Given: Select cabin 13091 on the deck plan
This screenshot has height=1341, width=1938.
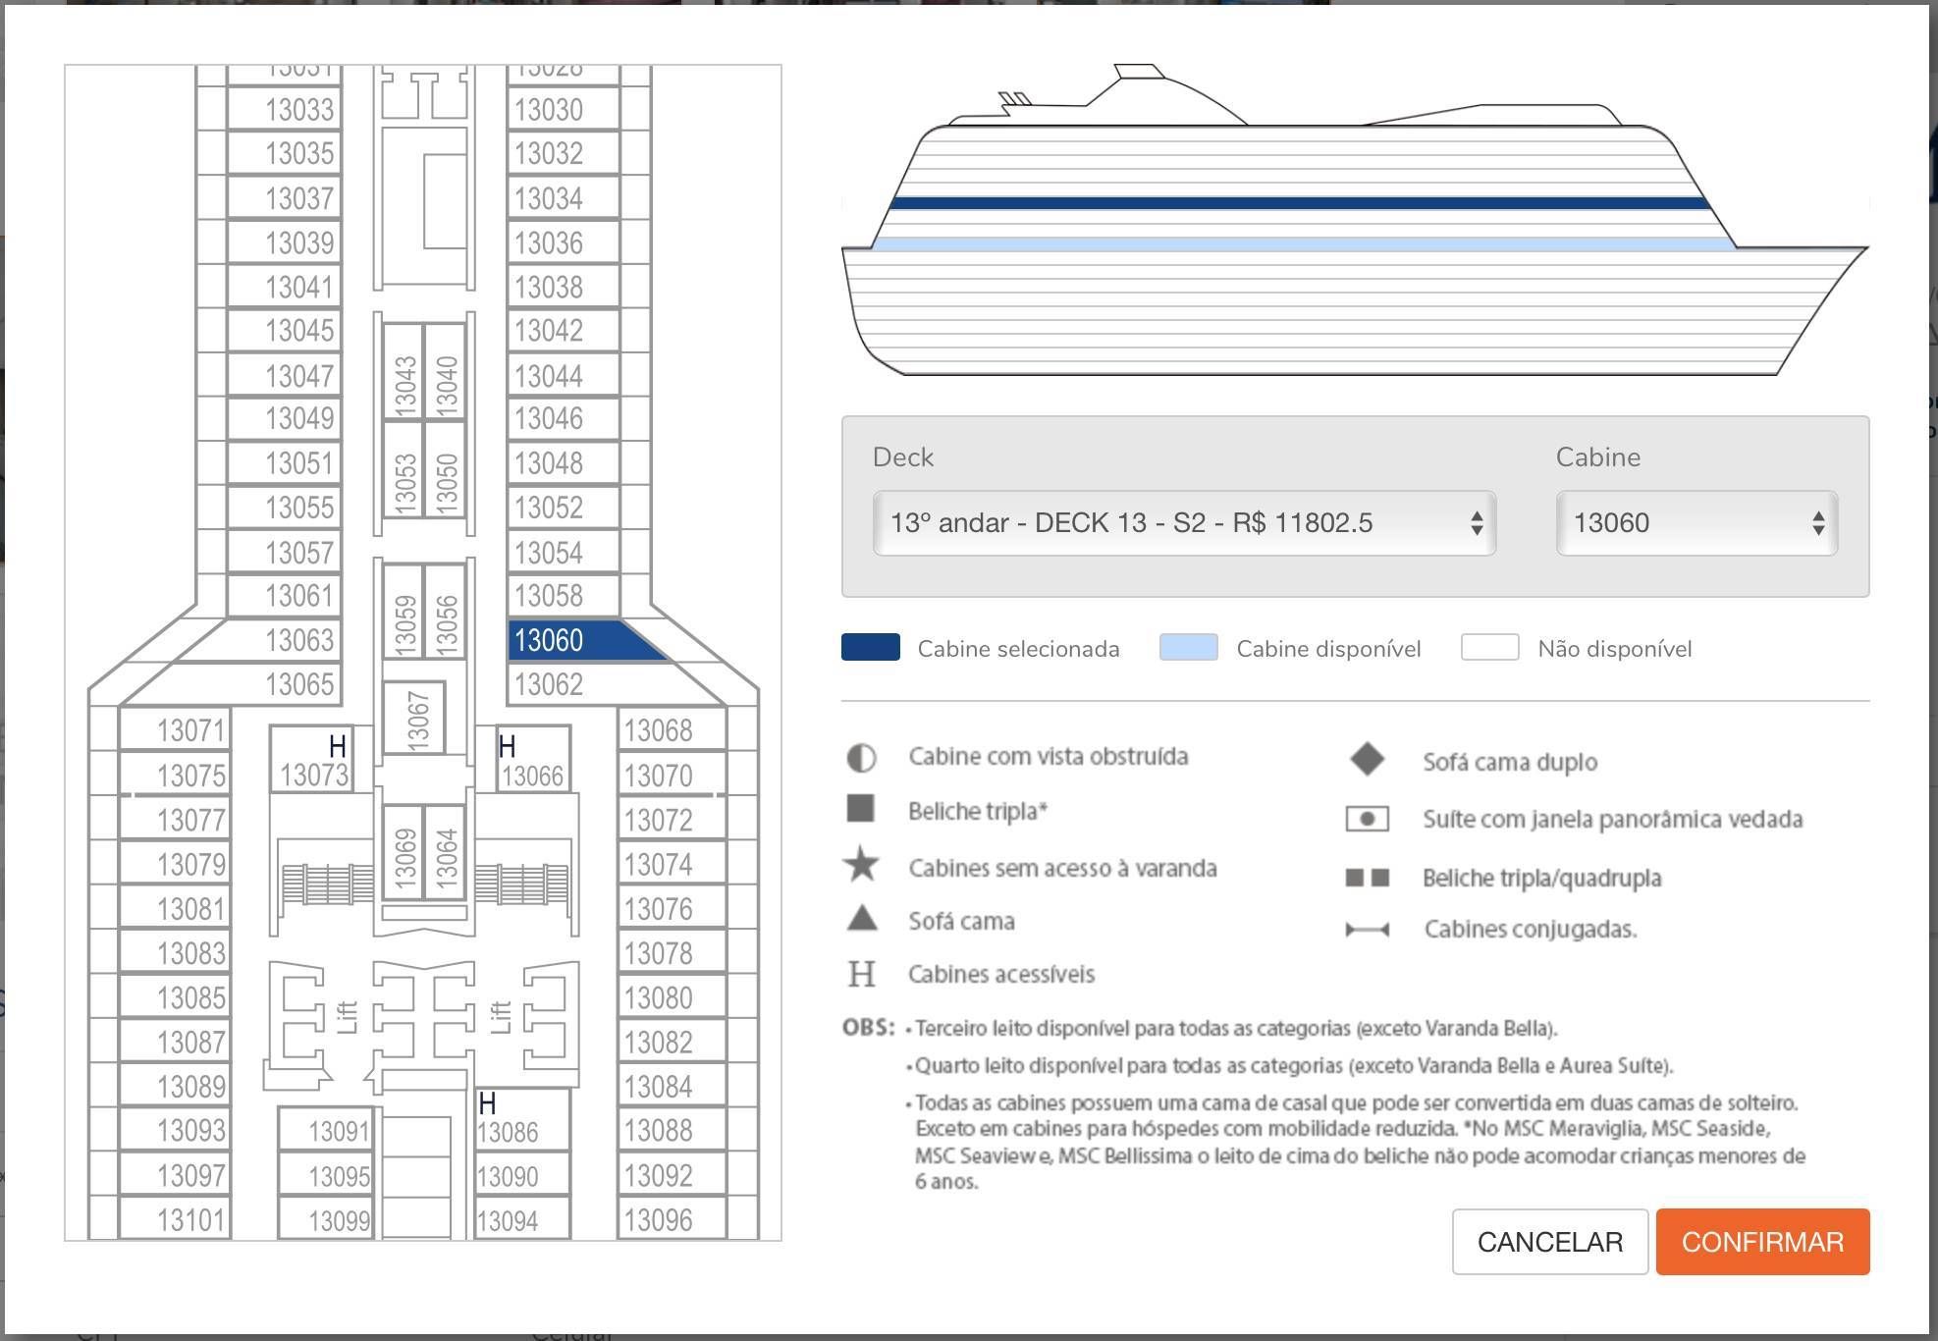Looking at the screenshot, I should (x=326, y=1131).
